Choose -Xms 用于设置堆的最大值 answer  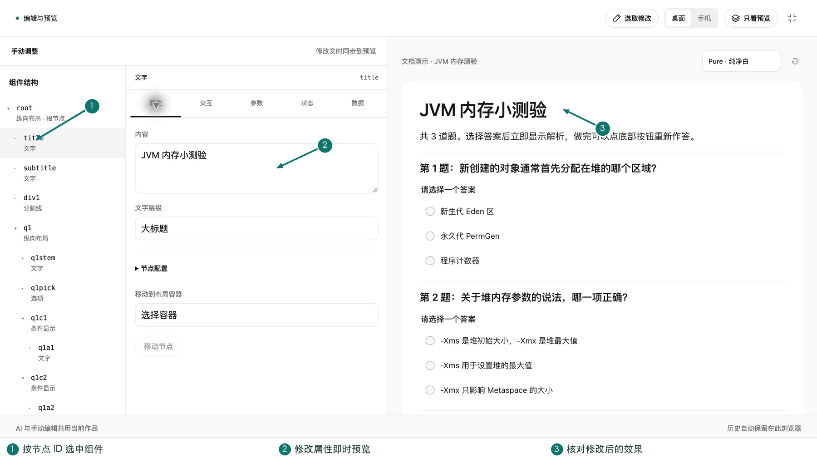pos(430,365)
